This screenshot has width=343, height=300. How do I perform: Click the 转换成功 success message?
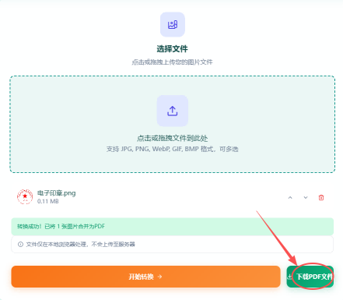pyautogui.click(x=173, y=227)
